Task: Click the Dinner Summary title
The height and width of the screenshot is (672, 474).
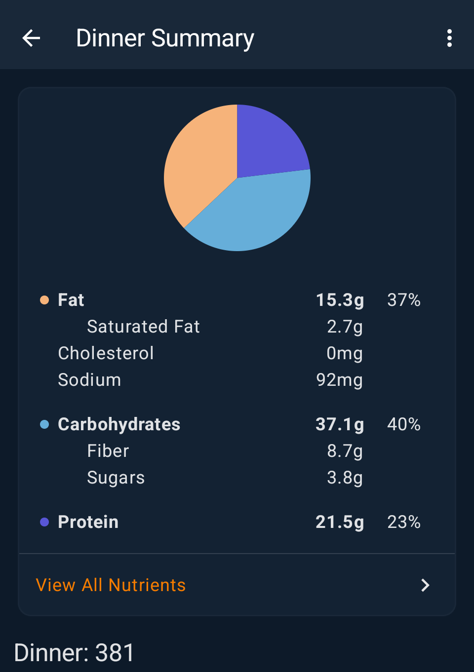Action: (165, 38)
